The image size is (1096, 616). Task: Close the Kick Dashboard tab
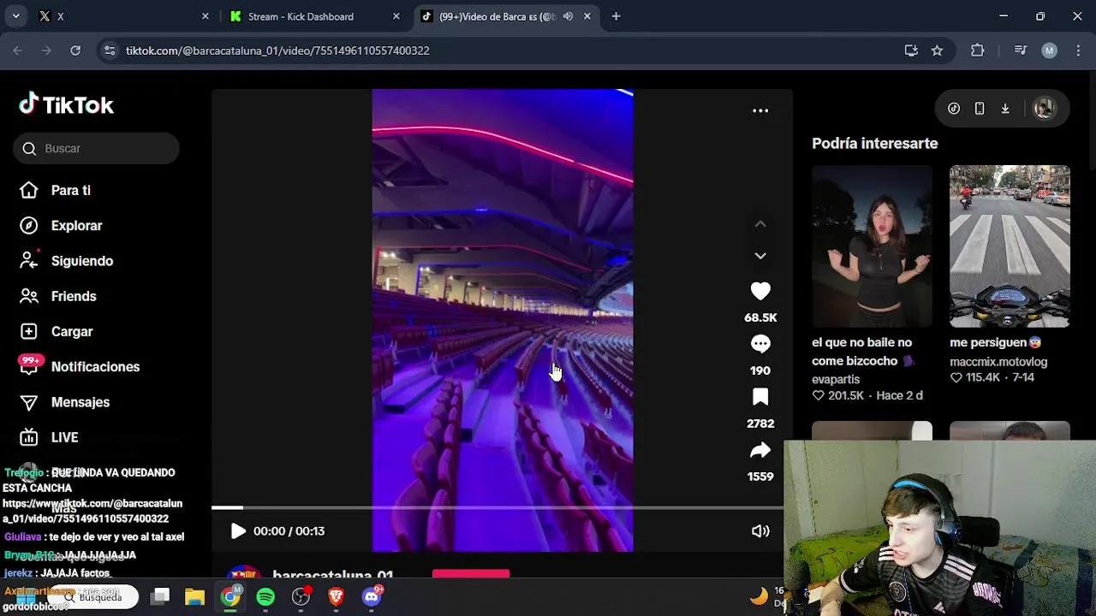tap(396, 16)
